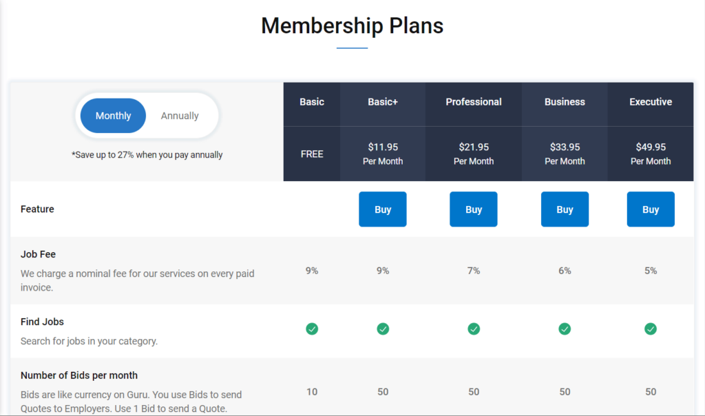The width and height of the screenshot is (705, 416).
Task: Click the 50 bids value for Executive
Action: [x=651, y=392]
